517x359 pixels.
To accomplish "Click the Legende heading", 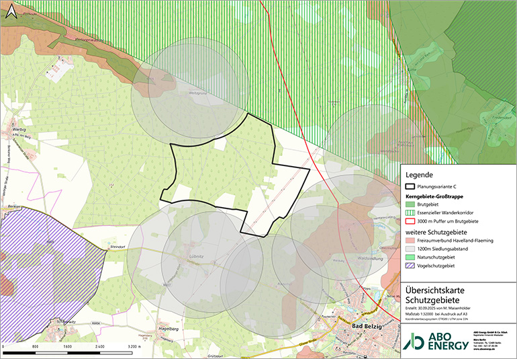I will click(x=420, y=175).
